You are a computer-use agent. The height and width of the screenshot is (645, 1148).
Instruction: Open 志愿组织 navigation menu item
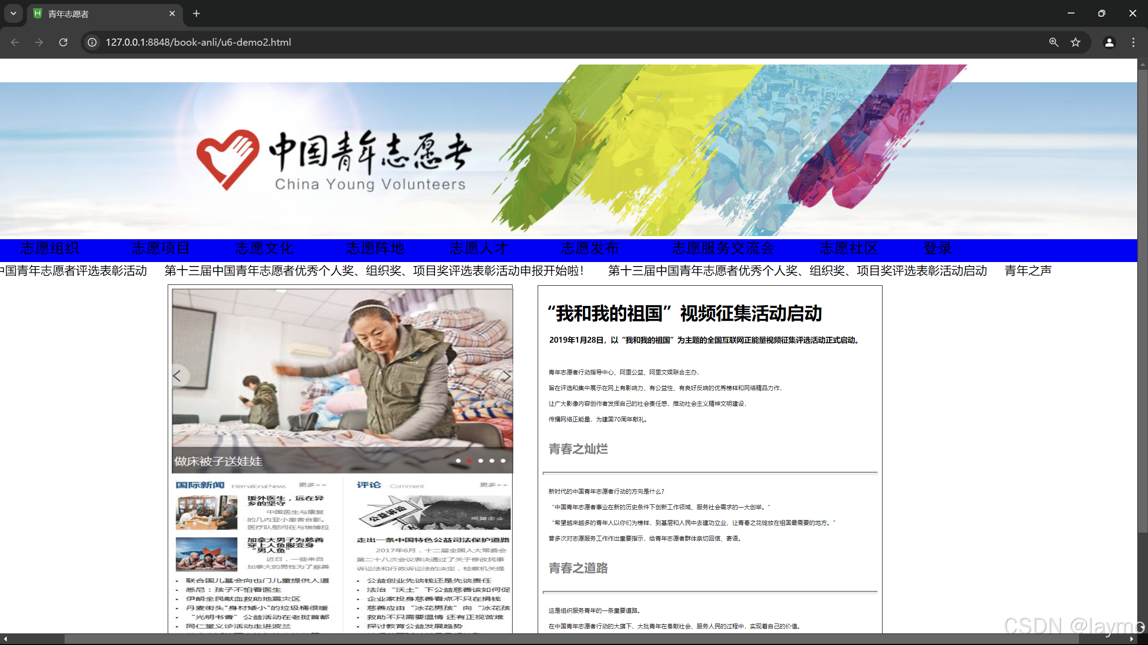tap(50, 248)
